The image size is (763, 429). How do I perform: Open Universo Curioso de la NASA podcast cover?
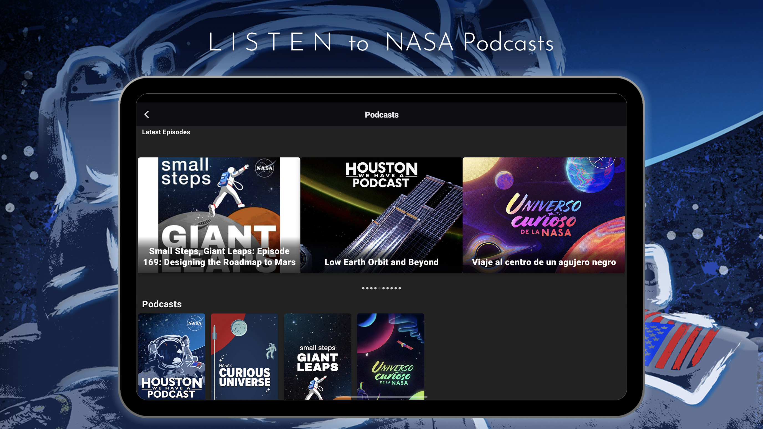coord(390,356)
